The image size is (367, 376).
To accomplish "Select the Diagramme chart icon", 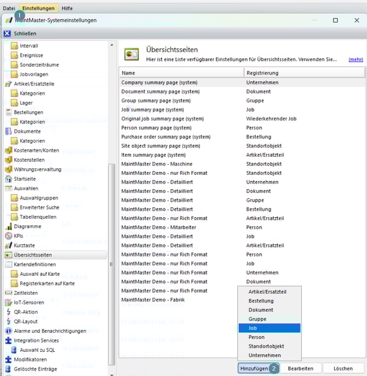I will tap(8, 226).
